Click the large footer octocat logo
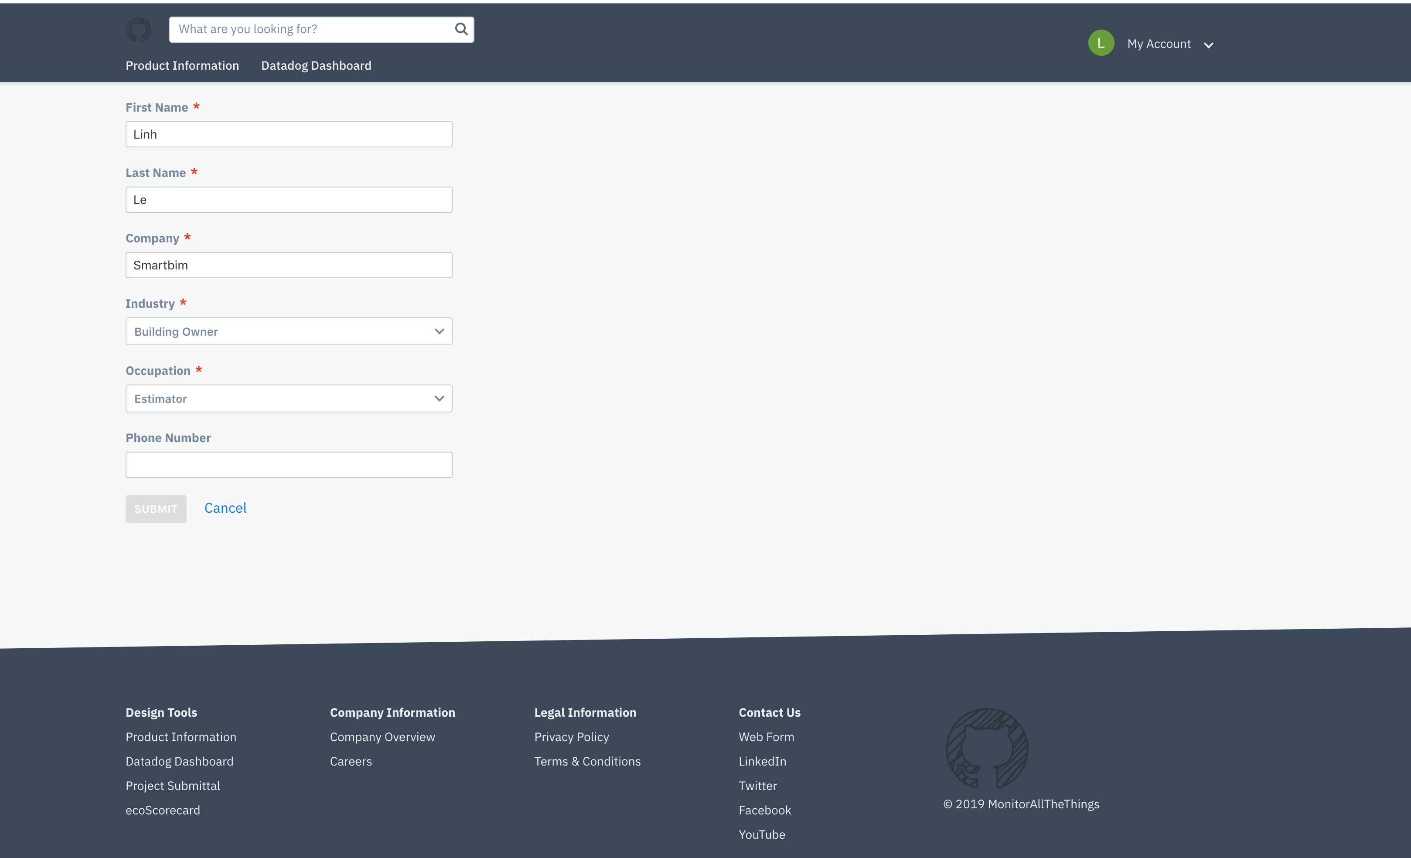This screenshot has height=858, width=1411. 987,748
